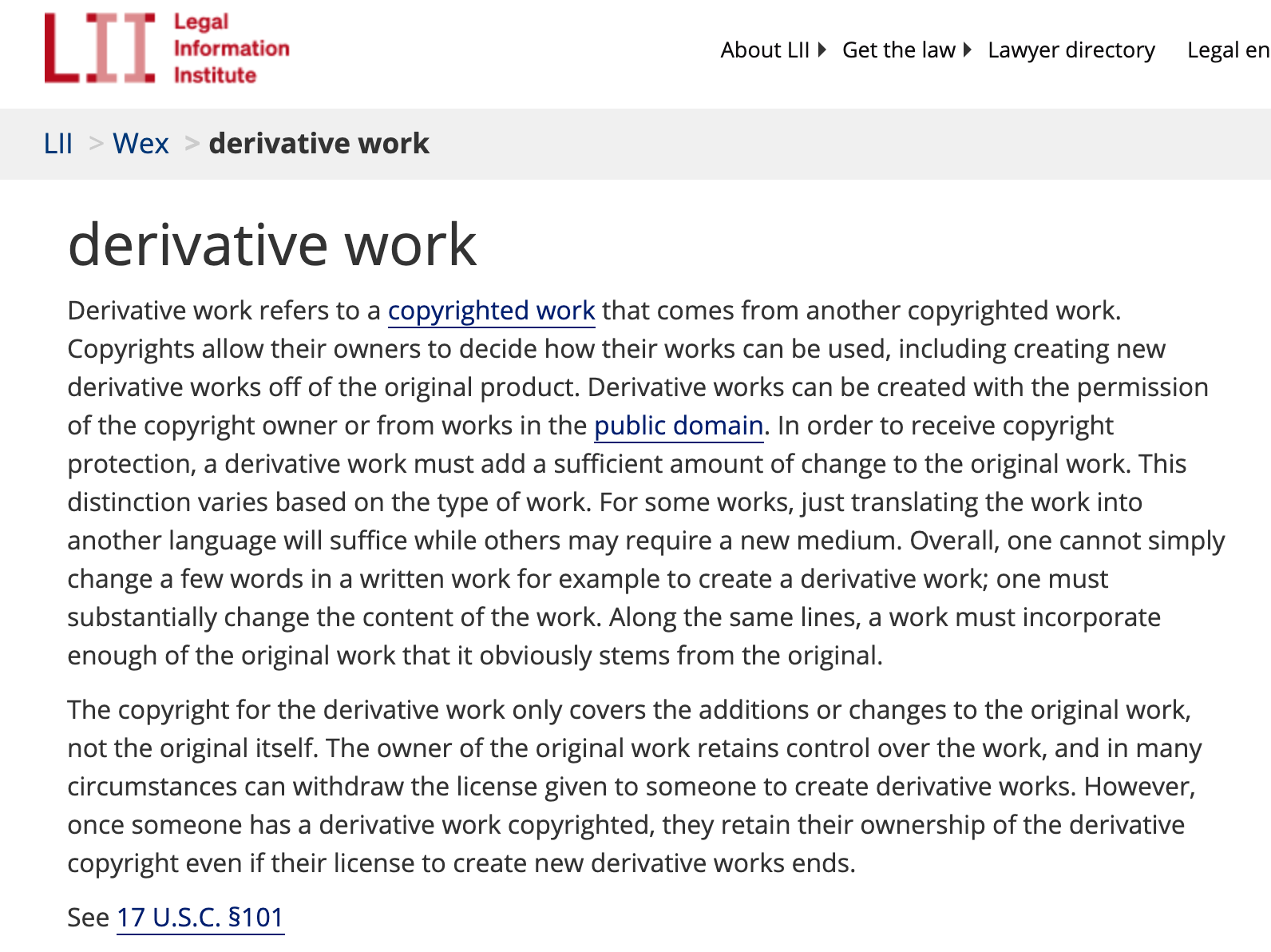Viewport: 1271px width, 952px height.
Task: Click the 'derivative work' page heading
Action: tap(272, 244)
